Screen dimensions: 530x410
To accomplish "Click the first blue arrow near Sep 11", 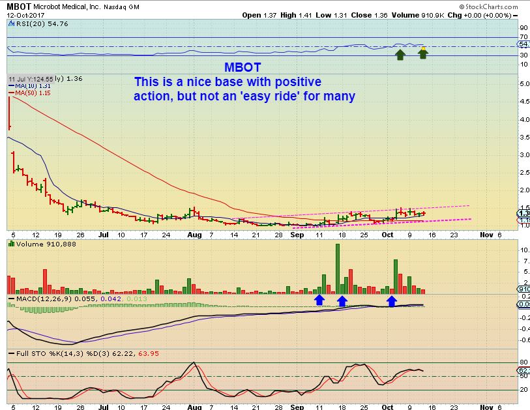I will click(319, 300).
